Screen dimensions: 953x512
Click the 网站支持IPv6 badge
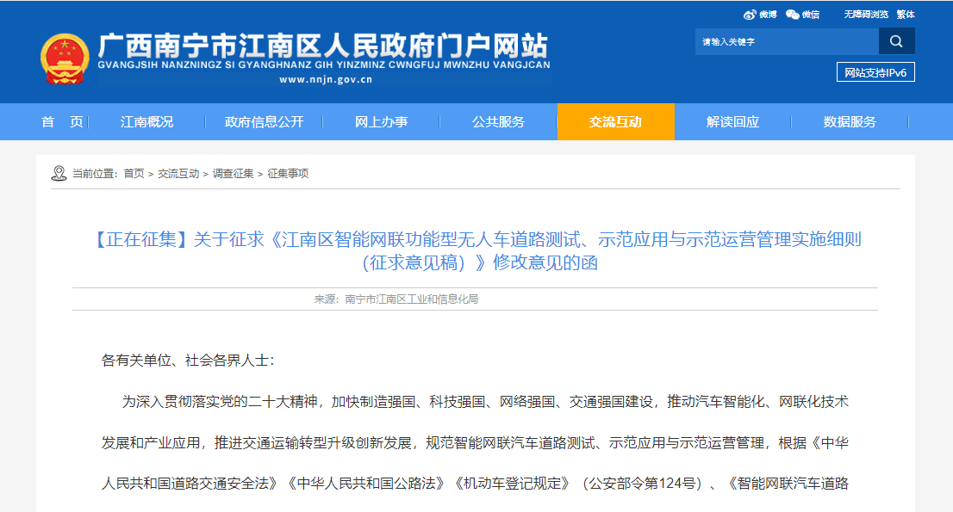[x=875, y=72]
